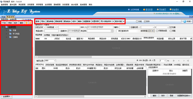Move the category down with the orange down arrow

tap(30, 23)
